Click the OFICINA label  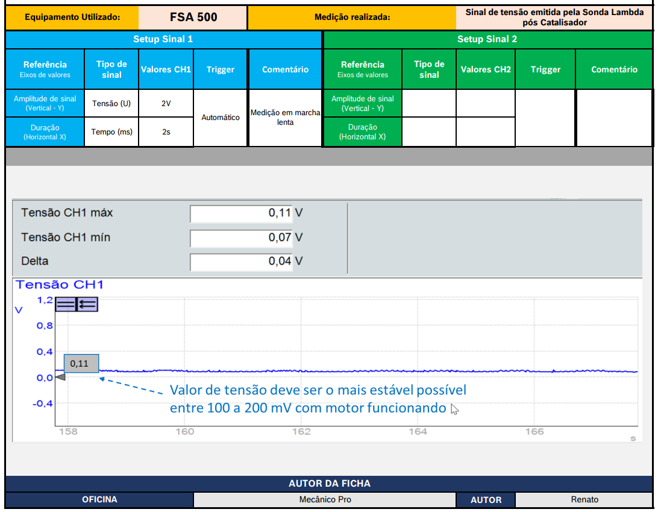click(99, 499)
